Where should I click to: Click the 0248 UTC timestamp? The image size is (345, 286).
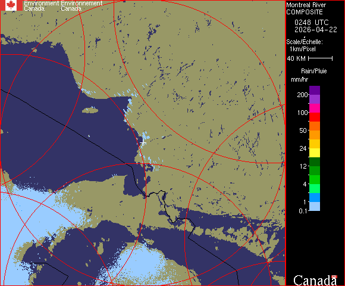tap(311, 23)
